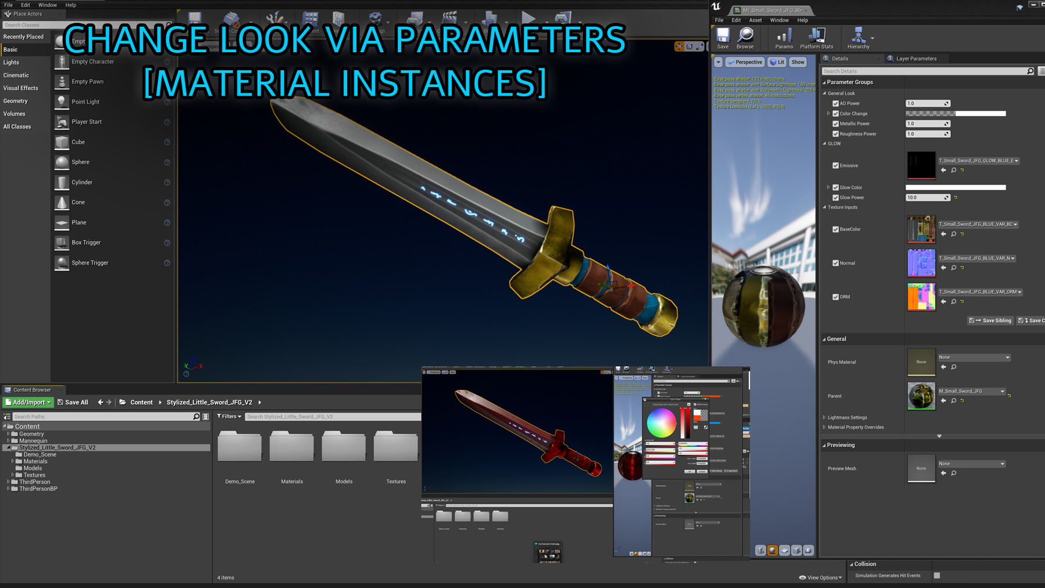Select the Point Light from Place Actors
The width and height of the screenshot is (1045, 588).
pos(85,101)
